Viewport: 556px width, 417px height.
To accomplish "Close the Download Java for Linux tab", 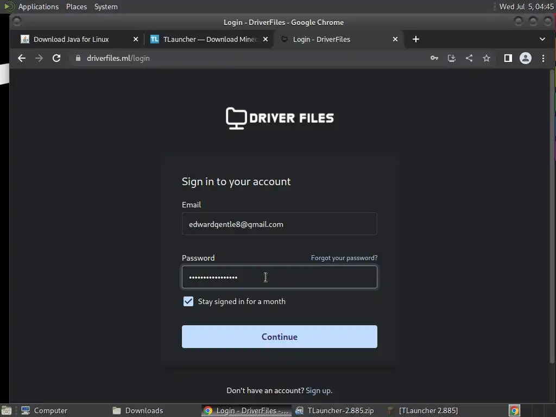I will click(135, 39).
